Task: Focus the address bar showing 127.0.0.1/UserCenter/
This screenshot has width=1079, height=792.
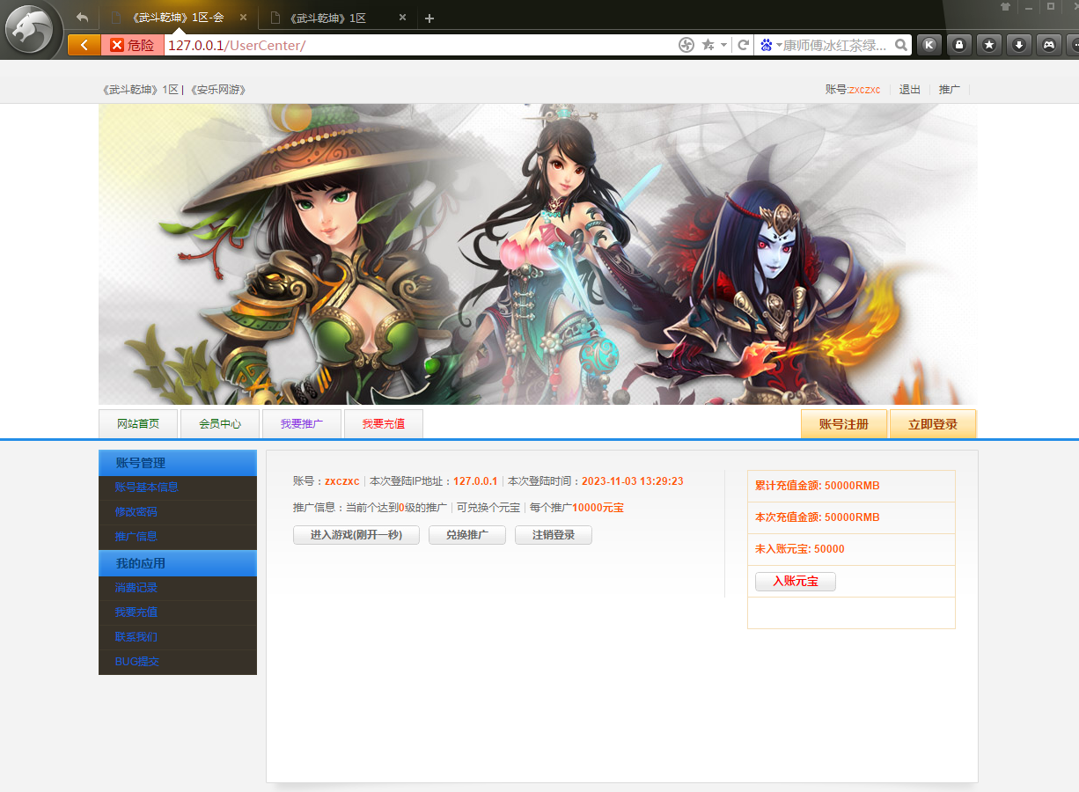Action: click(x=421, y=45)
